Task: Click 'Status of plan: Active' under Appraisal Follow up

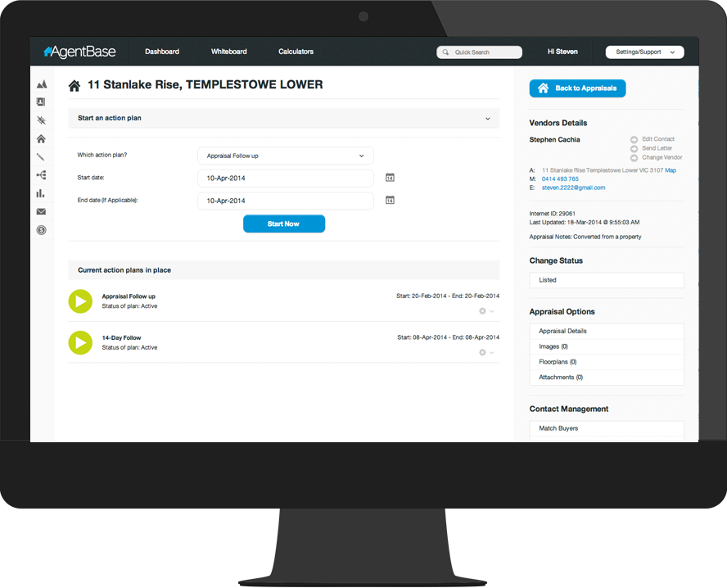Action: [x=129, y=306]
